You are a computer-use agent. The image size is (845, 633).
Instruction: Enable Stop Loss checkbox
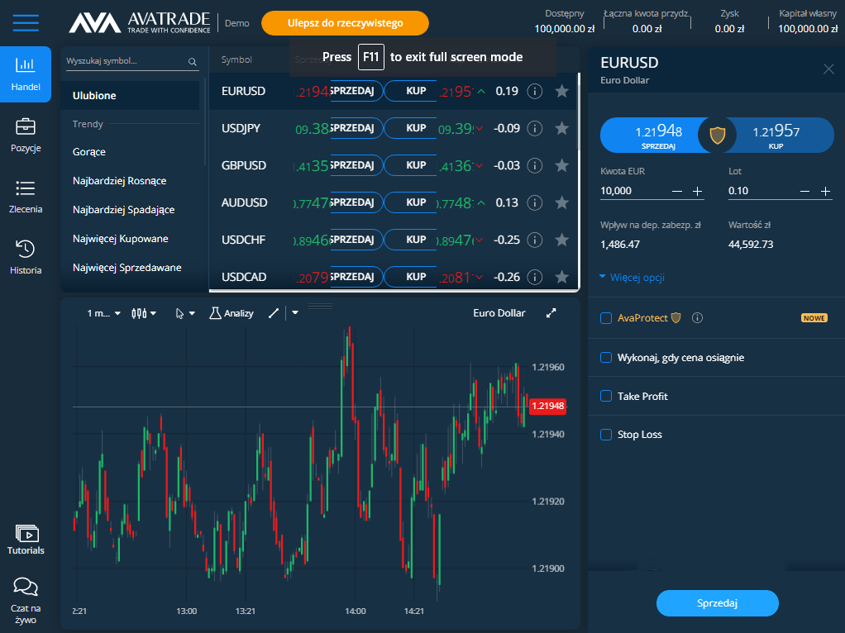(606, 434)
